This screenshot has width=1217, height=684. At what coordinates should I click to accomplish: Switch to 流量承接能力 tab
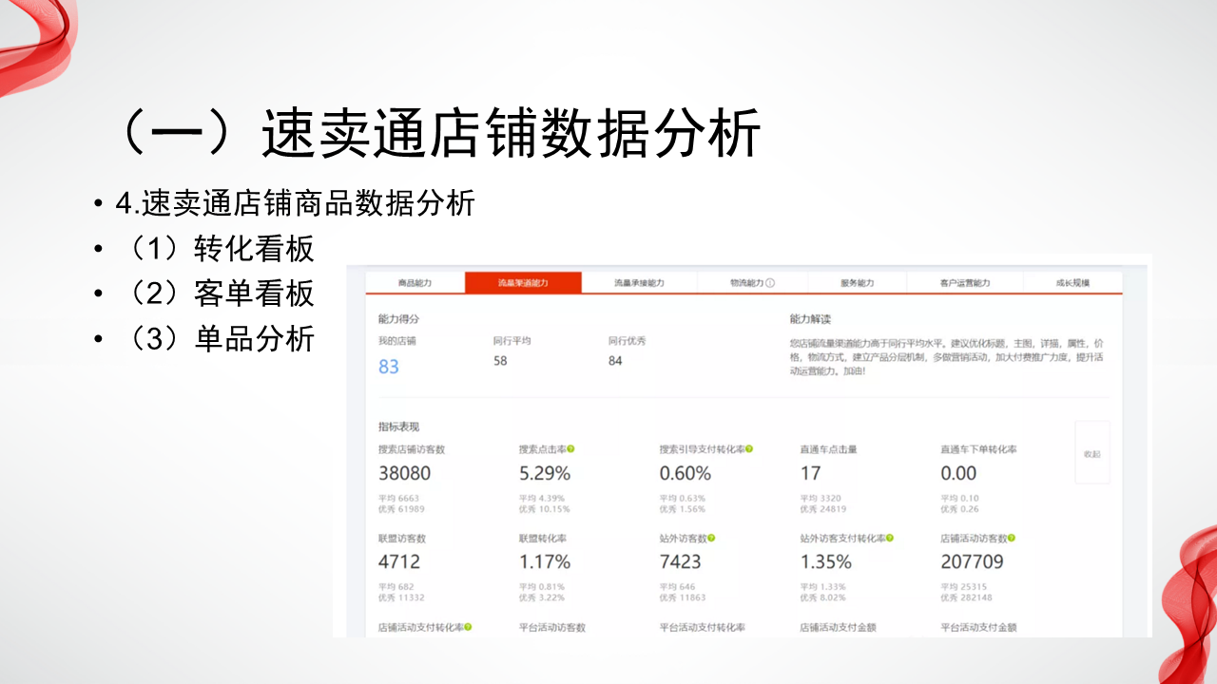click(x=639, y=283)
